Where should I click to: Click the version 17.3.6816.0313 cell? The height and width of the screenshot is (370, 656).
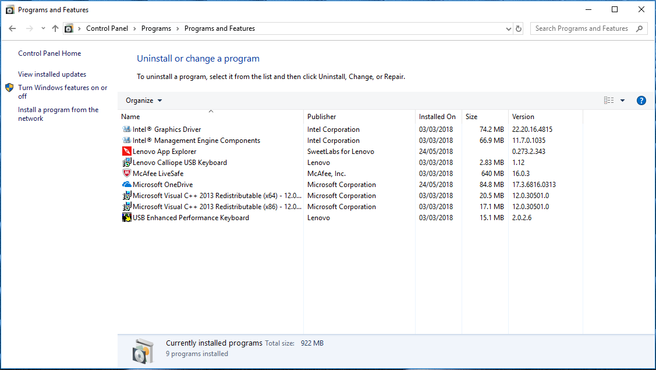(x=534, y=185)
